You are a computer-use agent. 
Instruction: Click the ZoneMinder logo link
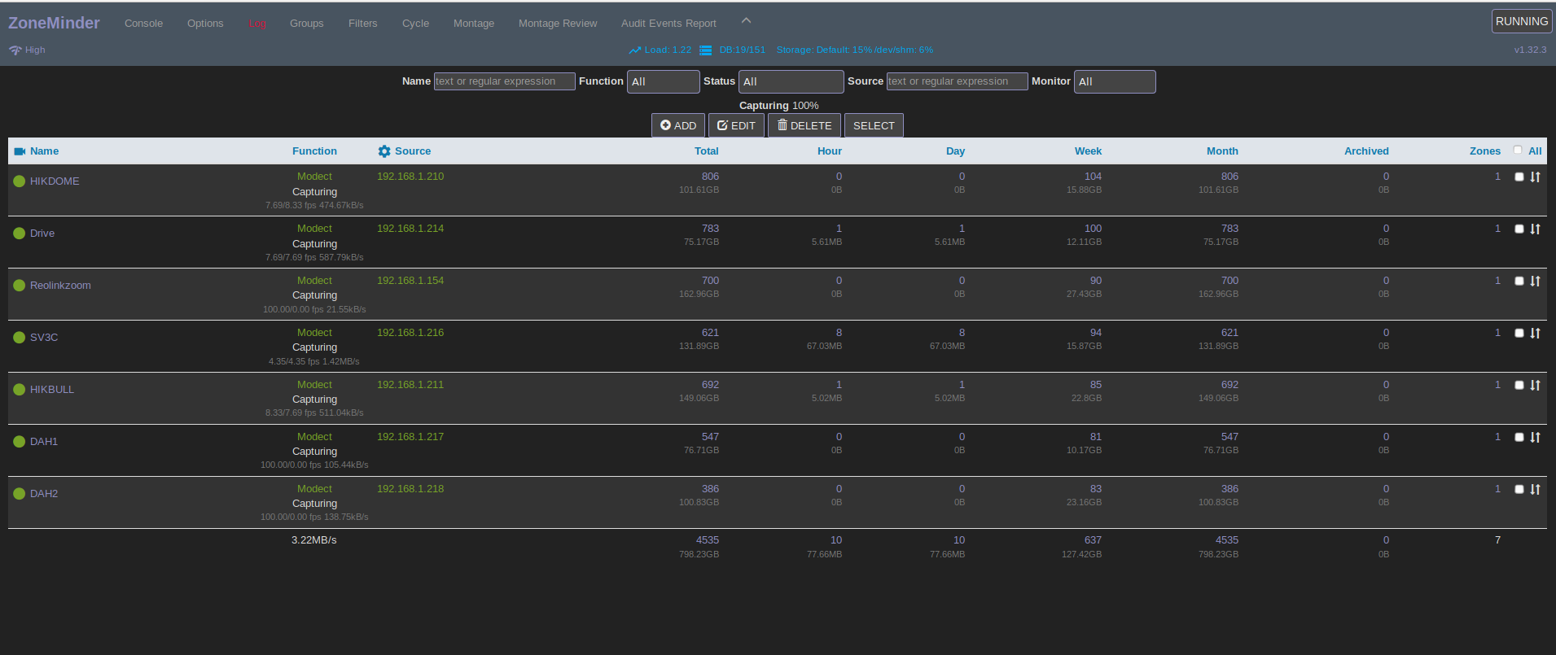pyautogui.click(x=54, y=23)
